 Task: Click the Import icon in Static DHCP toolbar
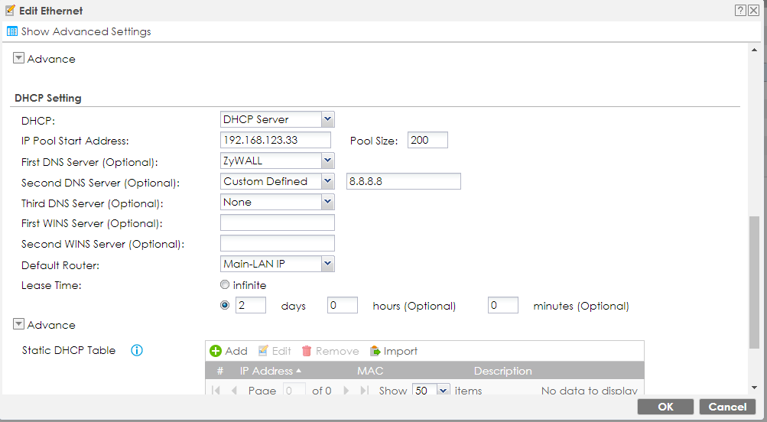point(375,351)
